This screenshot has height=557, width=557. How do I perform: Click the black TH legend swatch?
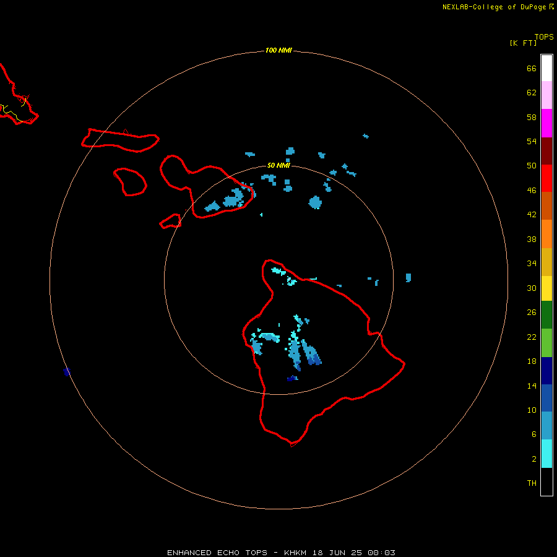click(546, 481)
